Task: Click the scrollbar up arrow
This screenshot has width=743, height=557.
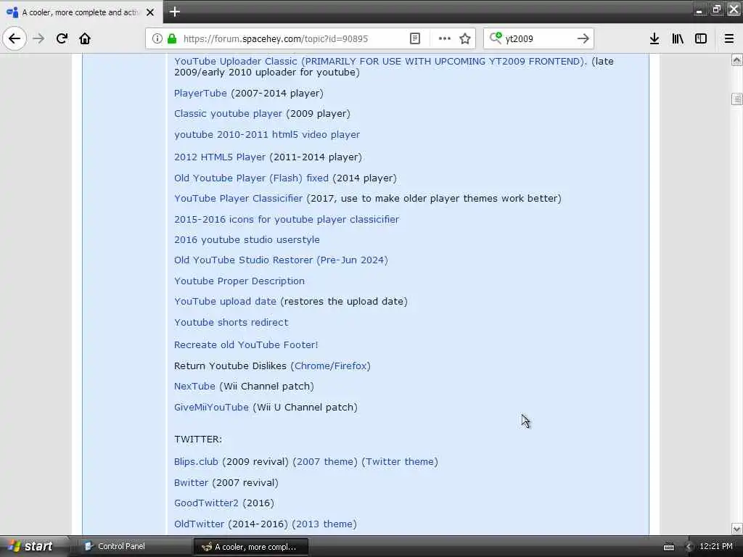Action: tap(736, 59)
